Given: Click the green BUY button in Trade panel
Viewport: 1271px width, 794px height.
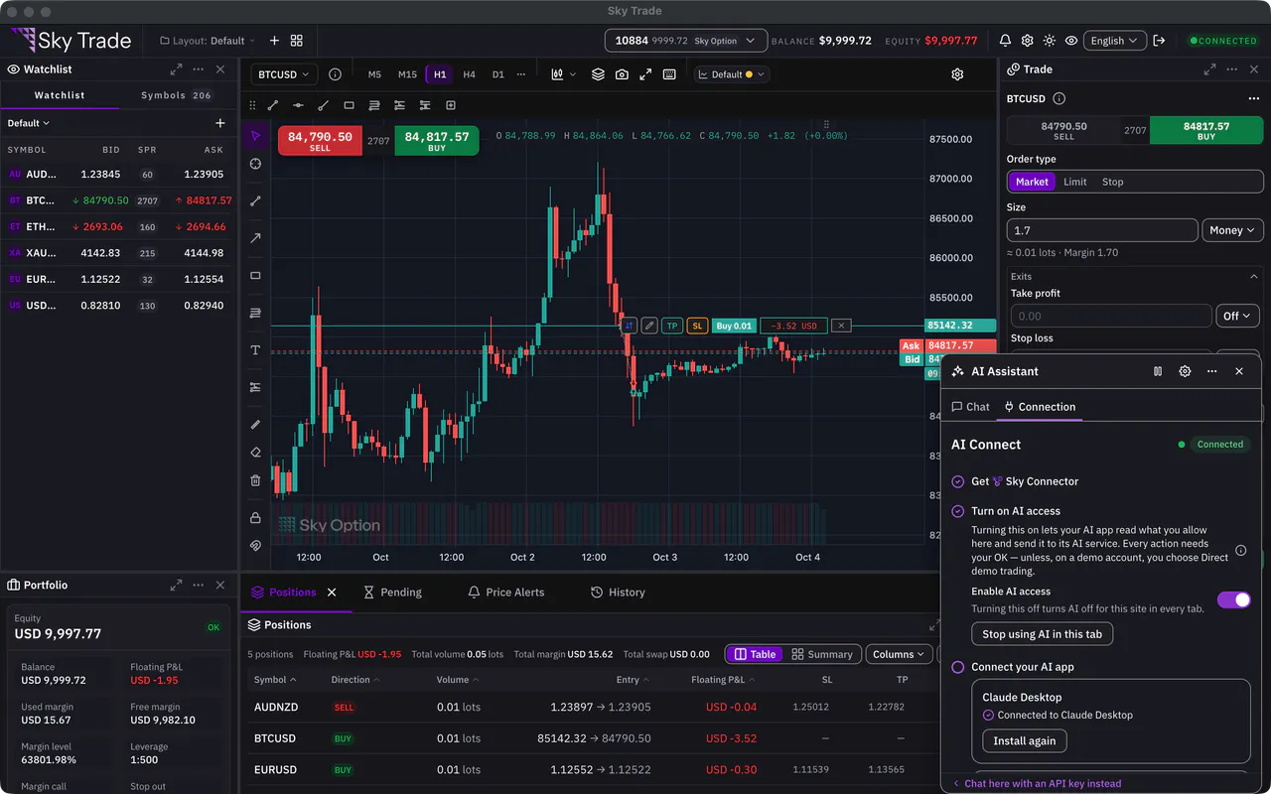Looking at the screenshot, I should (1206, 130).
